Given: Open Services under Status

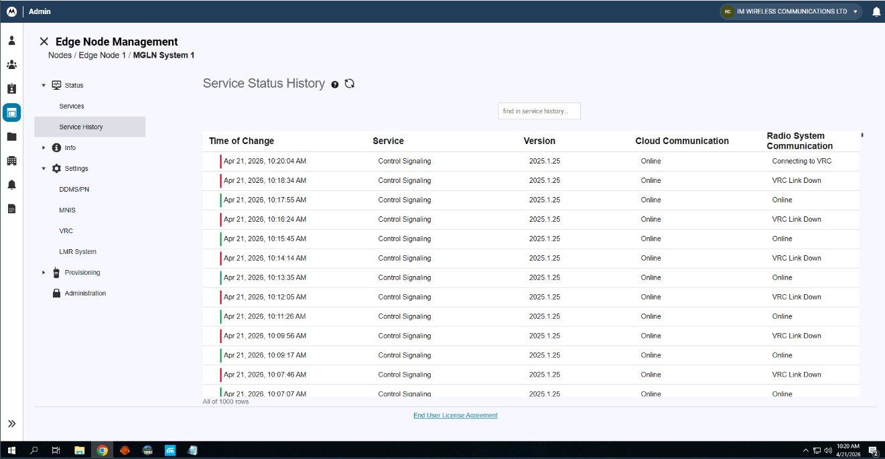Looking at the screenshot, I should tap(72, 106).
